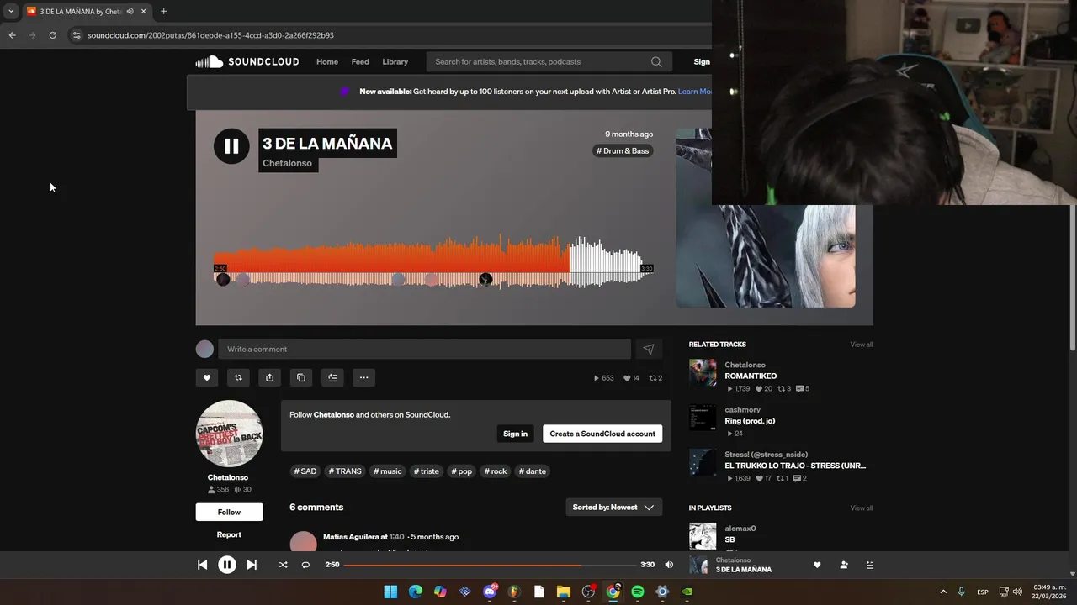Pause the track with the large waveform pause button
Image resolution: width=1077 pixels, height=605 pixels.
click(x=231, y=146)
